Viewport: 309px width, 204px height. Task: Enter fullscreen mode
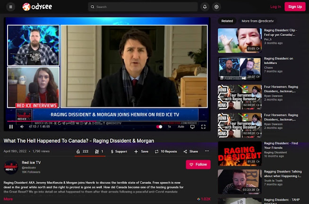[x=203, y=127]
